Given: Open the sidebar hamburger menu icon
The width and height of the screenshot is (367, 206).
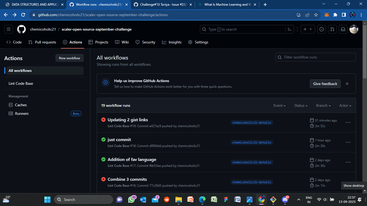Looking at the screenshot, I should click(x=8, y=29).
